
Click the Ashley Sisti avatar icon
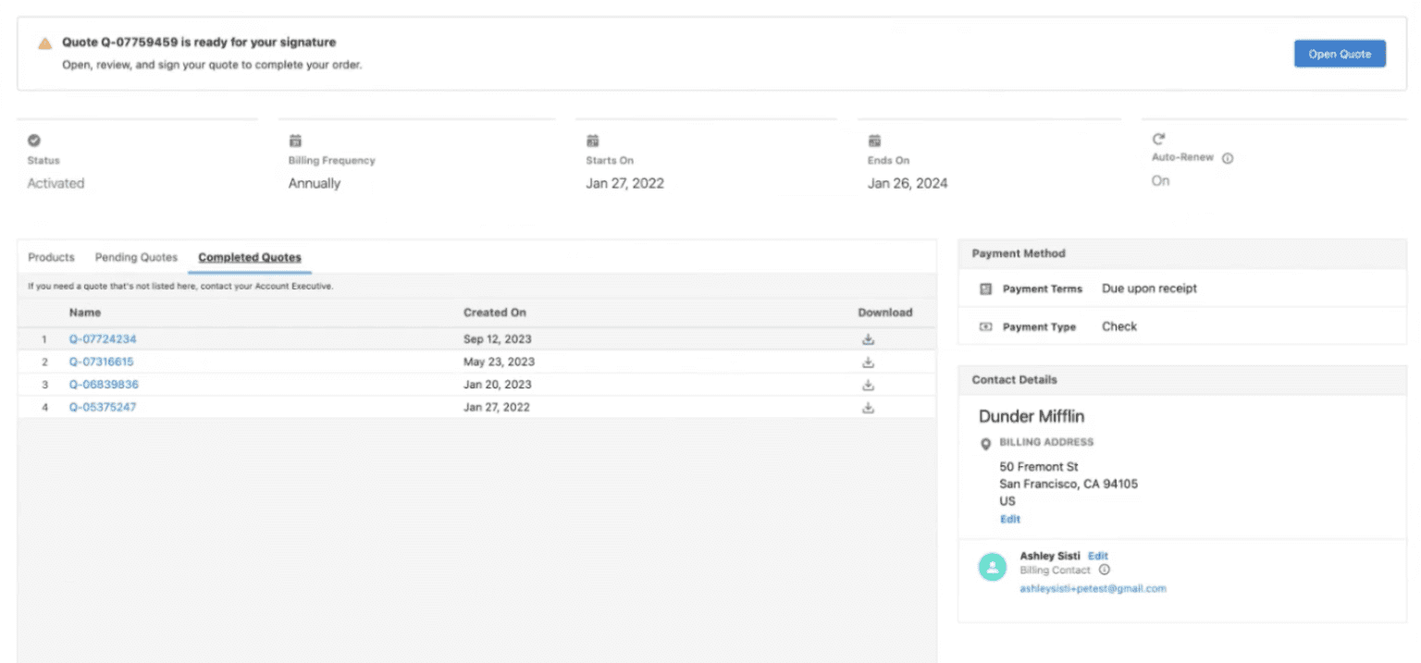tap(993, 568)
